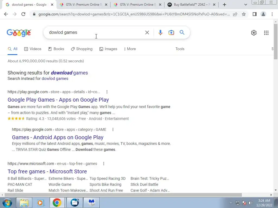278x208 pixels.
Task: Filter results by Books
Action: coord(56,49)
